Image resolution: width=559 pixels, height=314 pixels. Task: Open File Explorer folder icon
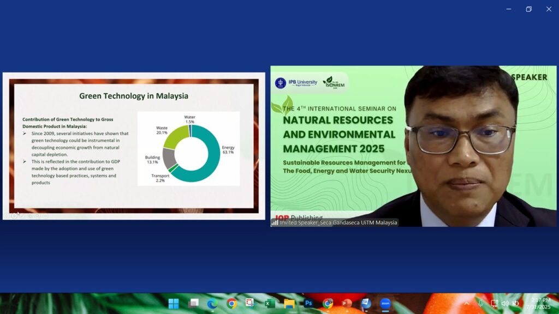(289, 304)
